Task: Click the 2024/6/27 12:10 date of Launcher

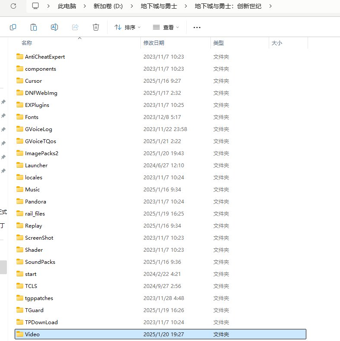Action: click(164, 165)
